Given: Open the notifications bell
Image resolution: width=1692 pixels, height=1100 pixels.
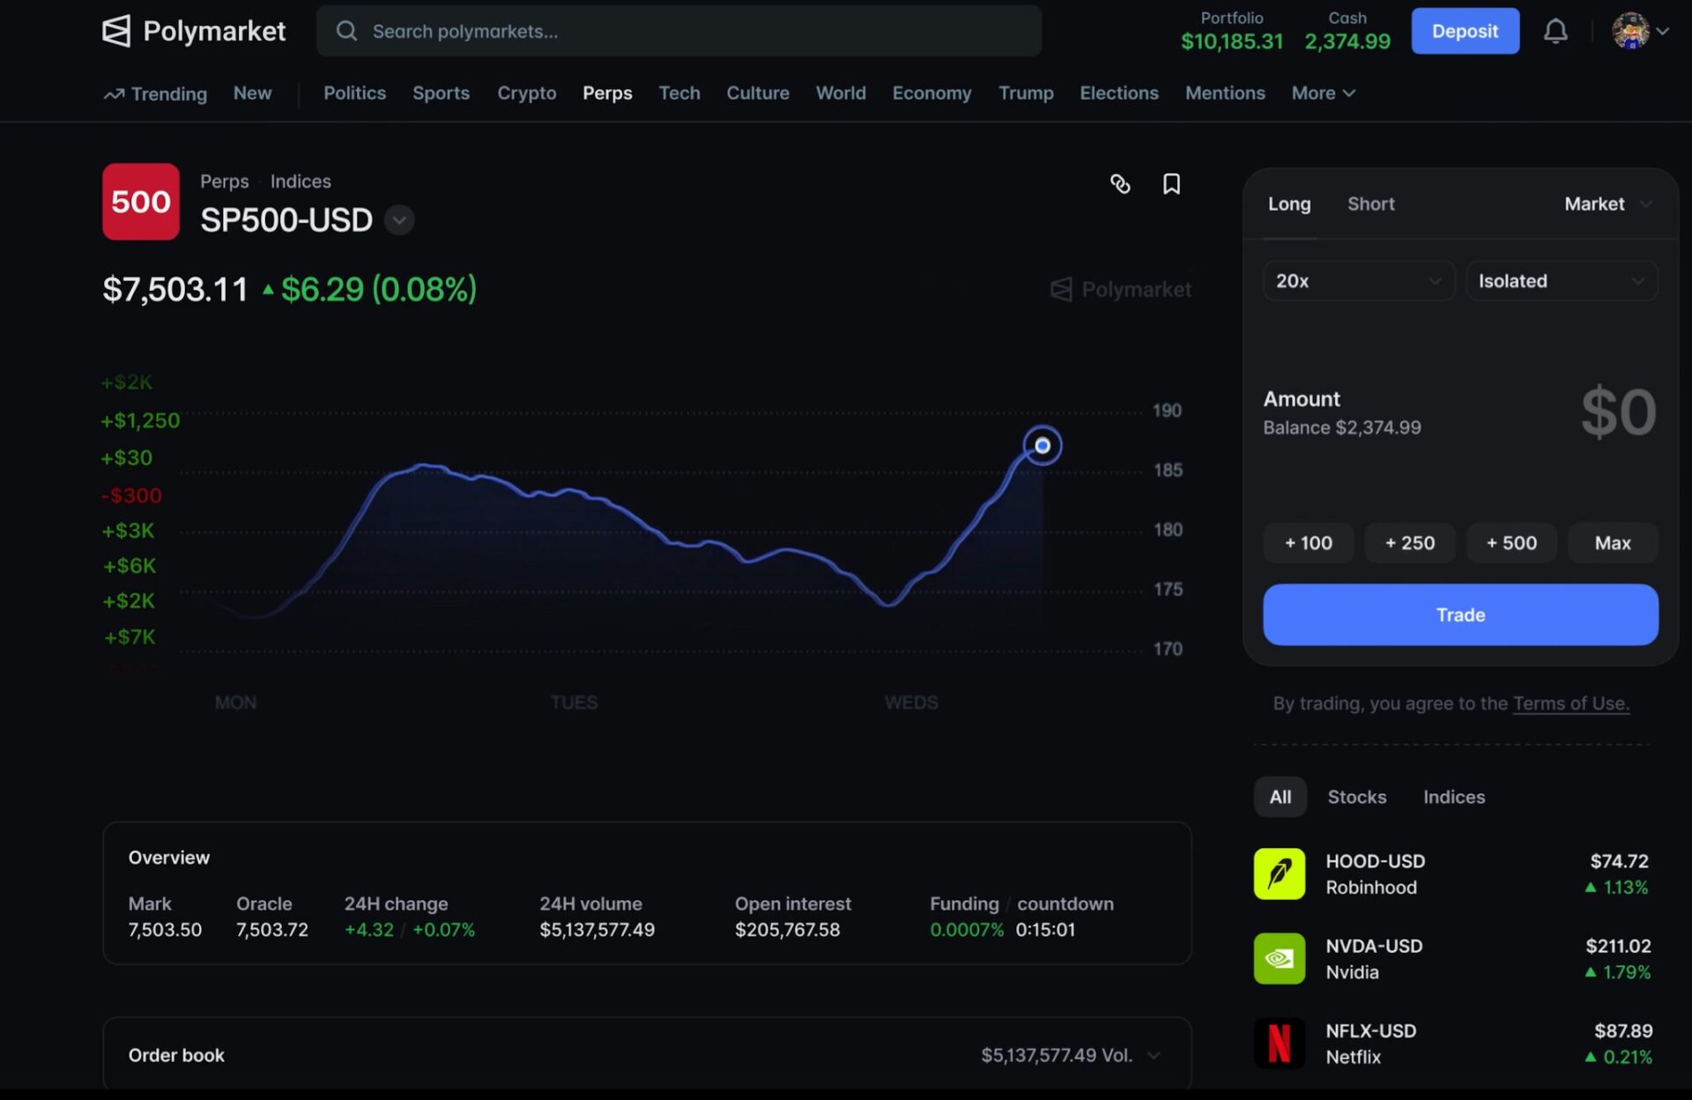Looking at the screenshot, I should coord(1555,31).
